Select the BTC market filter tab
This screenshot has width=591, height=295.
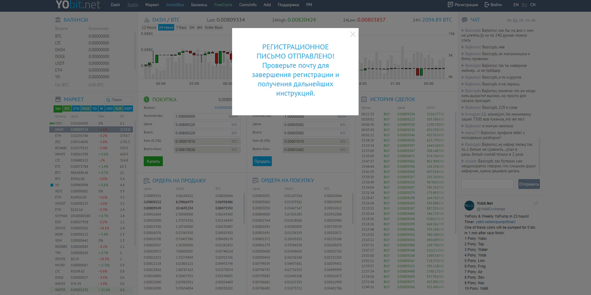(x=67, y=108)
